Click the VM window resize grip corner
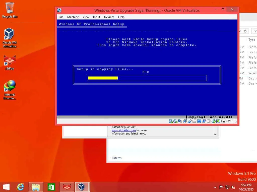The width and height of the screenshot is (257, 192). click(236, 122)
